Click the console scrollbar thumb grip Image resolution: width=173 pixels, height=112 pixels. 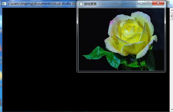click(171, 16)
